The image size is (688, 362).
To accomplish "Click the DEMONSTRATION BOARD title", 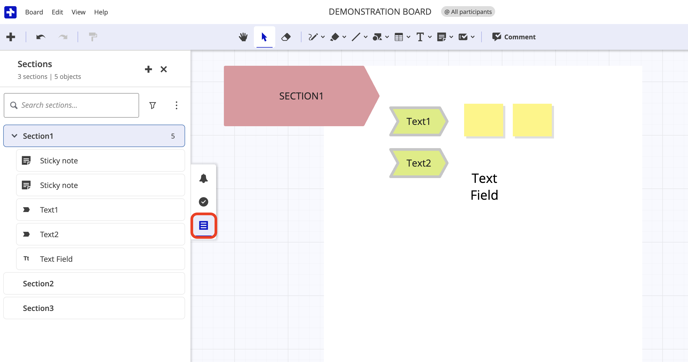I will coord(380,12).
